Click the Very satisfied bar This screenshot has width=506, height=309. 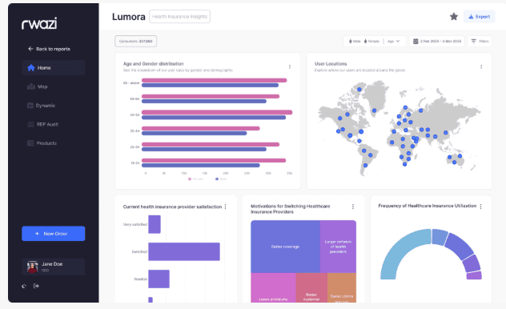coord(155,224)
